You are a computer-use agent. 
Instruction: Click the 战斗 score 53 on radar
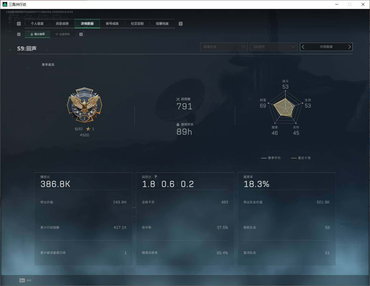285,87
